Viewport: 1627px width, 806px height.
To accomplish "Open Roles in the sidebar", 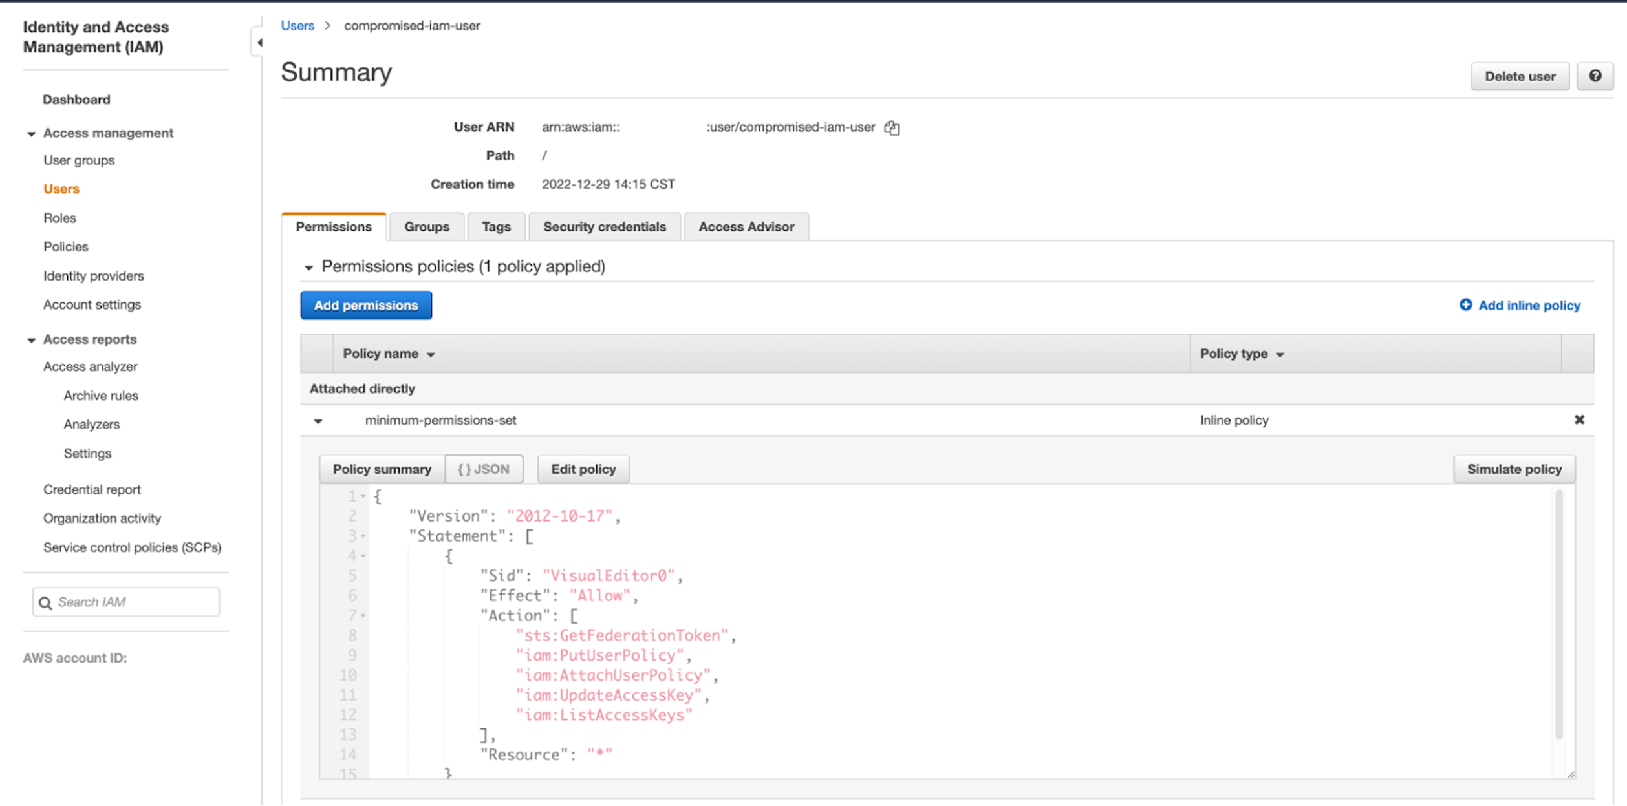I will click(59, 218).
